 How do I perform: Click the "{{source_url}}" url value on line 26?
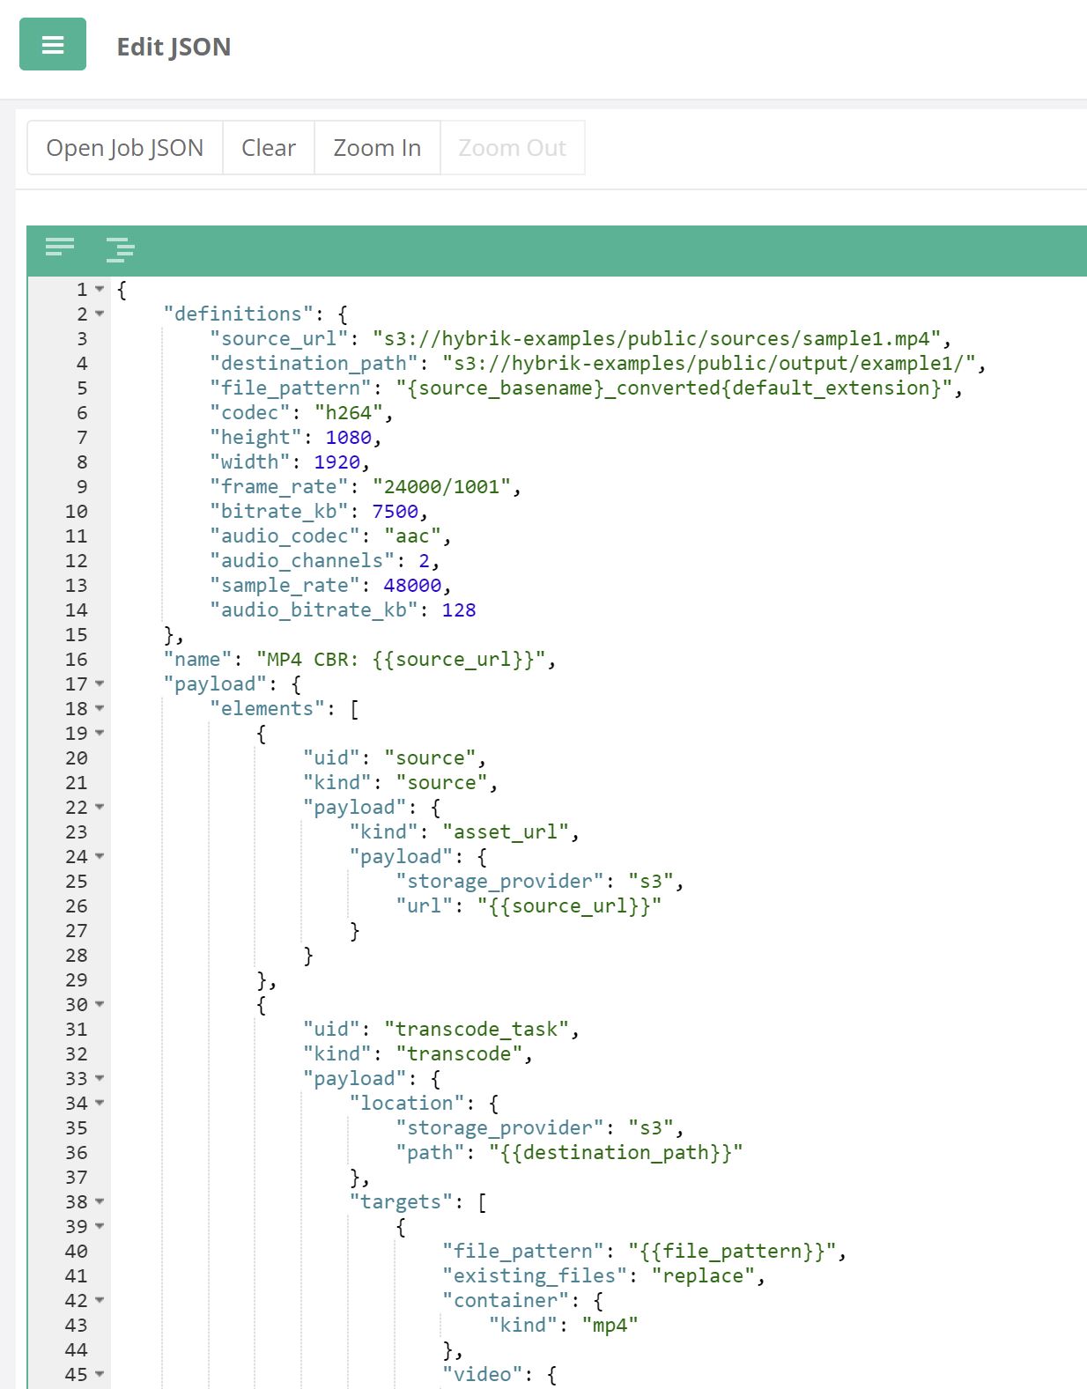(x=568, y=906)
